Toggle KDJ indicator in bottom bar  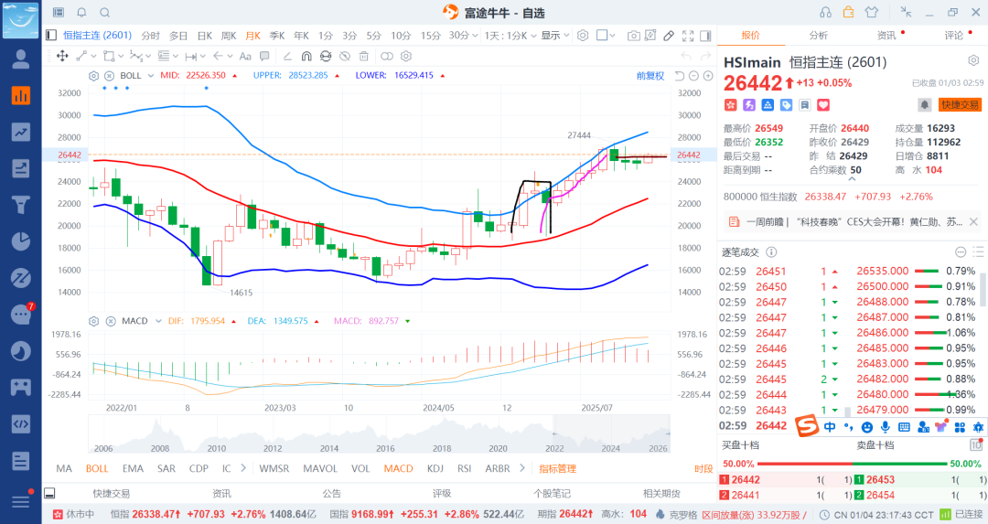point(435,468)
